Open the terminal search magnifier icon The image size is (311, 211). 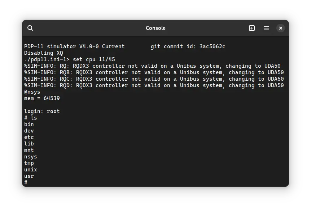point(31,28)
